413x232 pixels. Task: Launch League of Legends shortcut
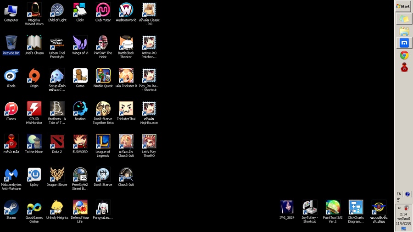pyautogui.click(x=103, y=146)
